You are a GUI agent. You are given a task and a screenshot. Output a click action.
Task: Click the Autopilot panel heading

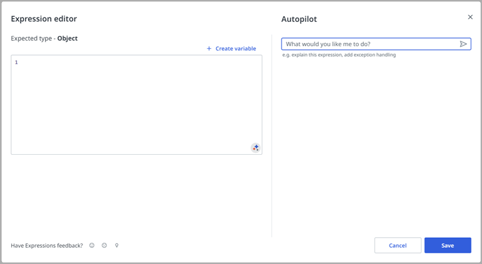click(299, 19)
